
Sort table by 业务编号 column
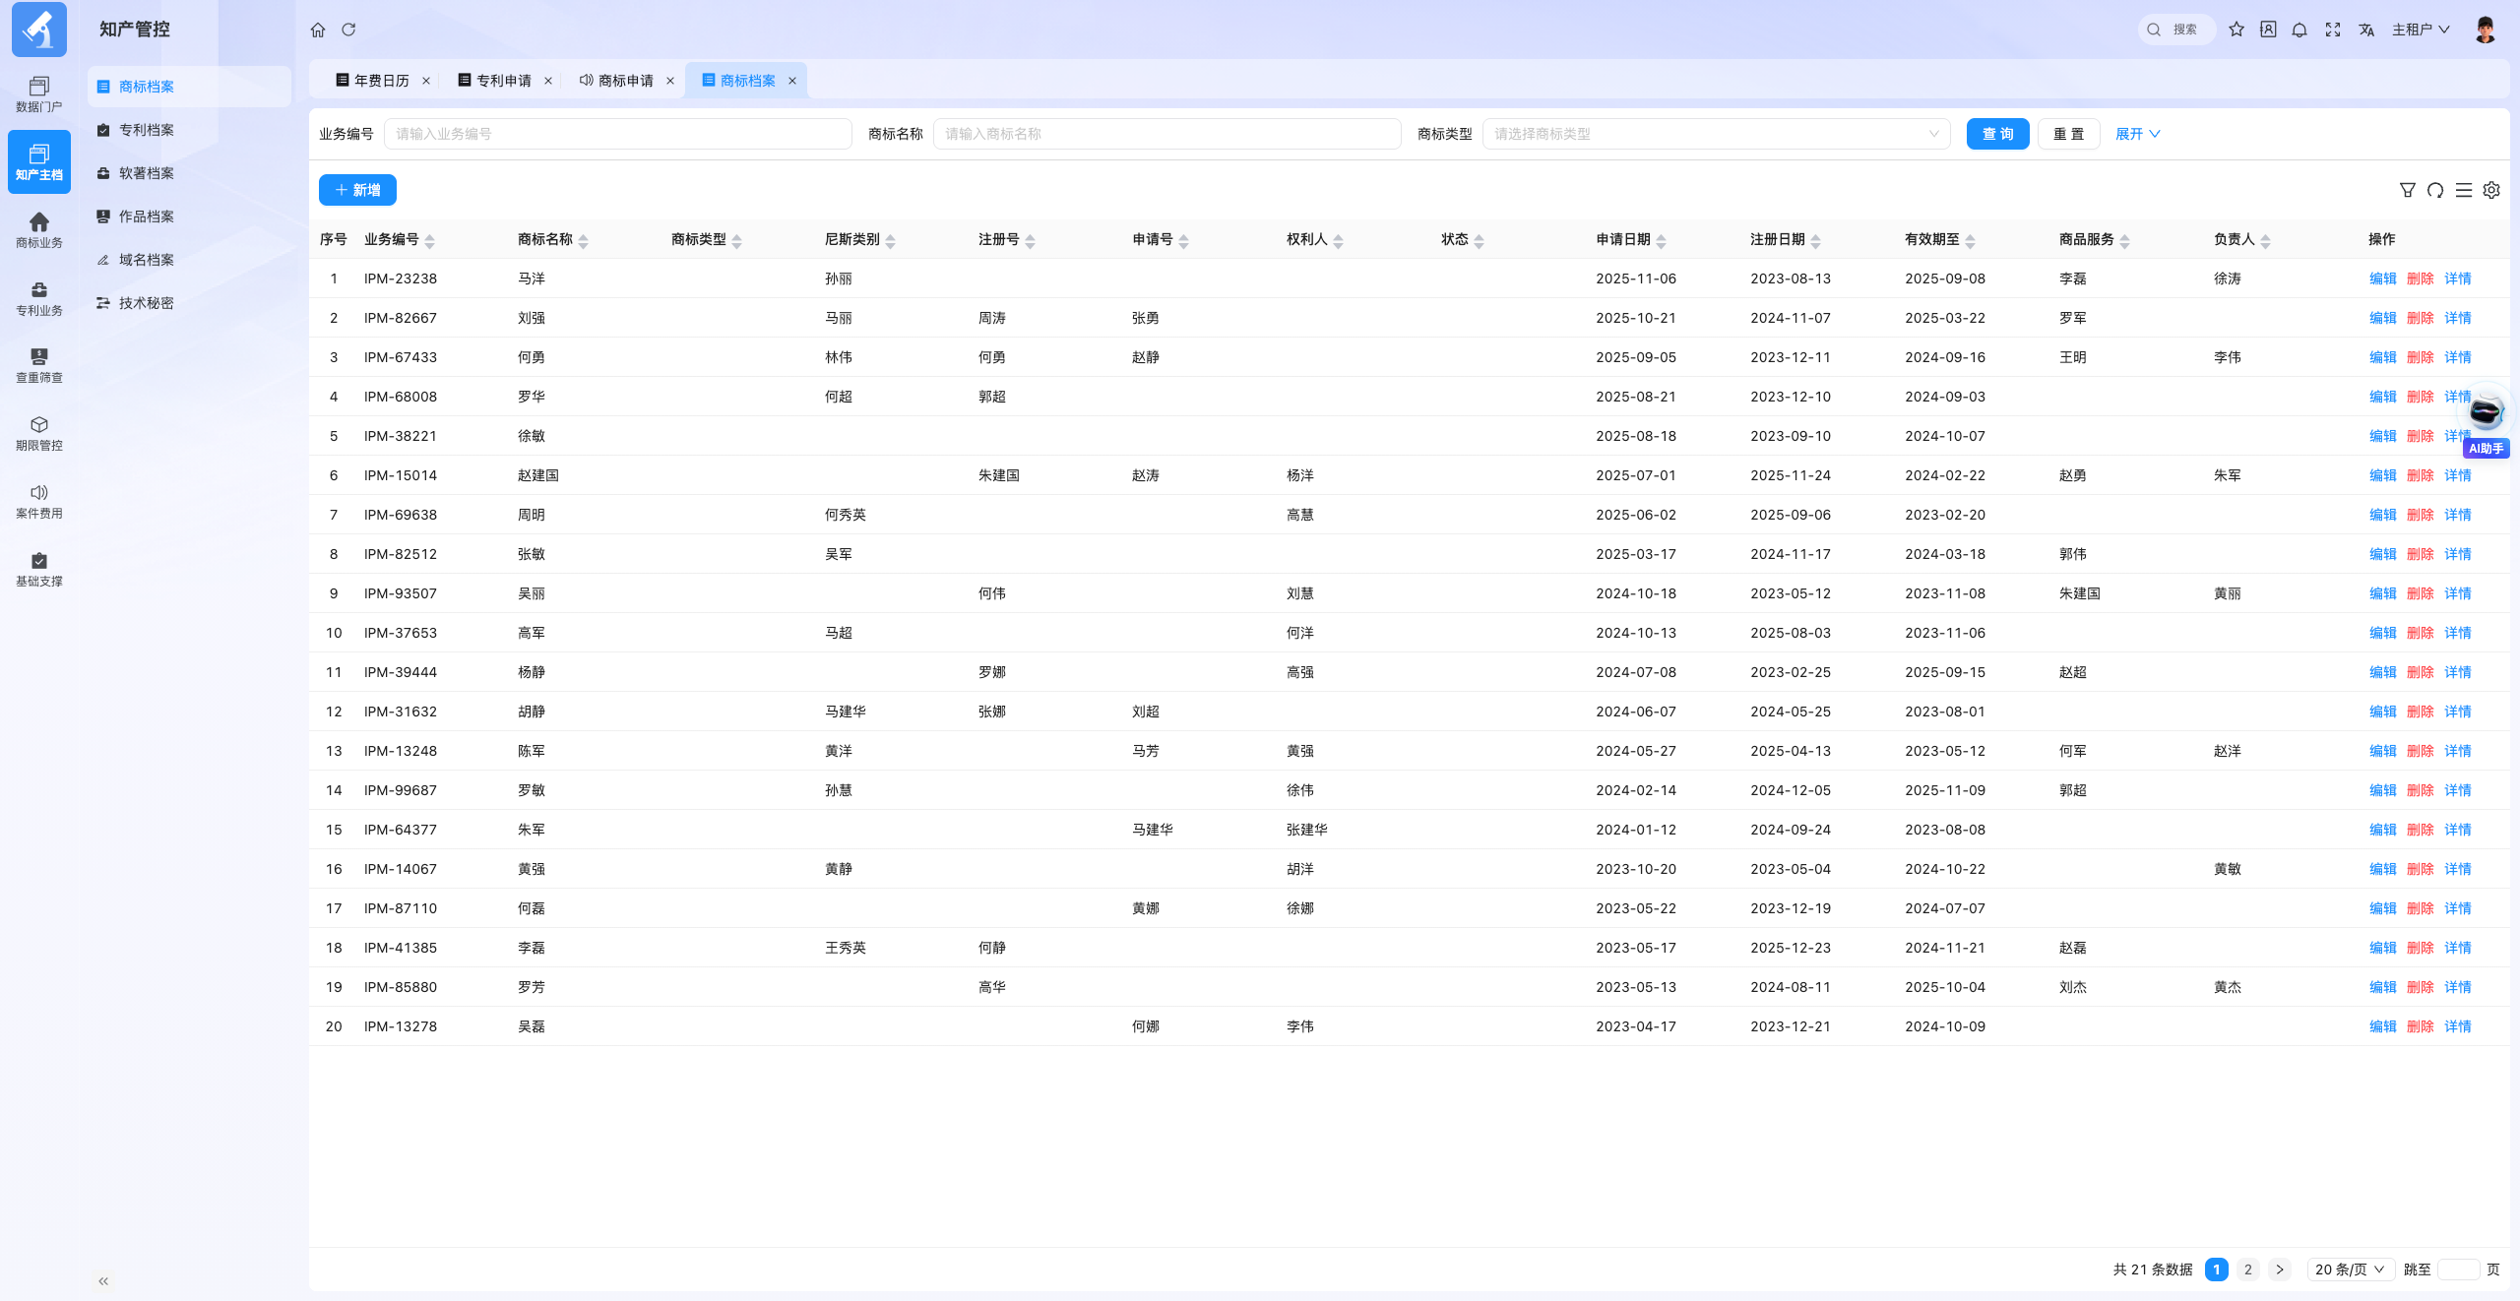pyautogui.click(x=429, y=240)
